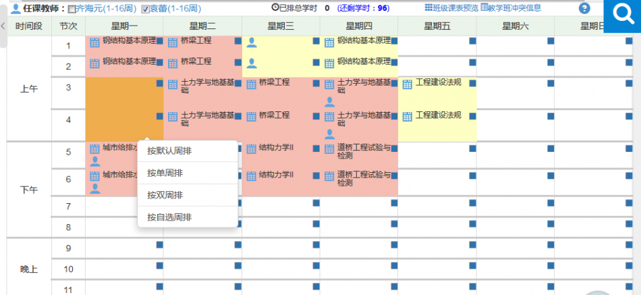641x295 pixels.
Task: Pick 按双周排 from the popup menu
Action: 165,195
